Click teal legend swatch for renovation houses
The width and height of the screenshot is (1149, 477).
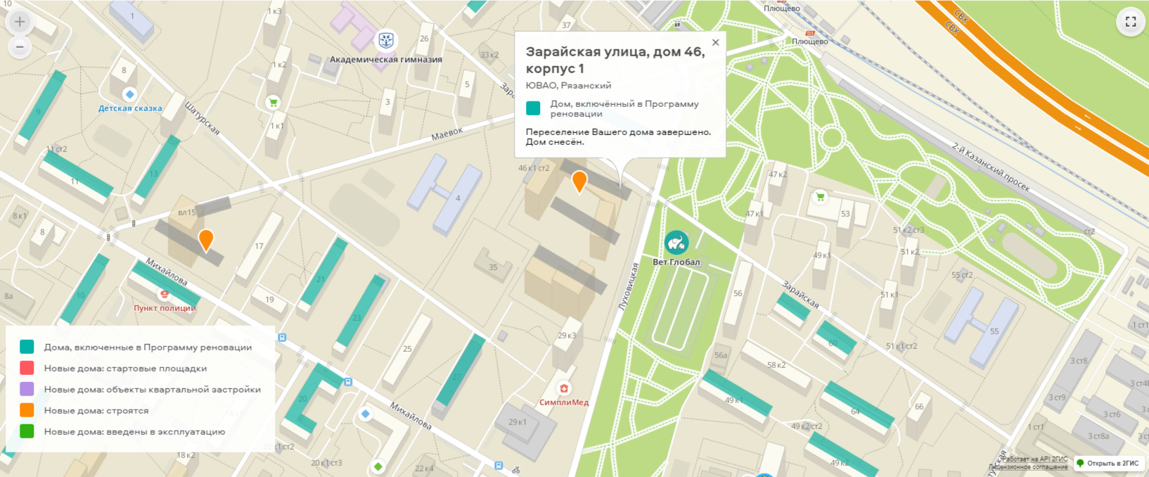(x=27, y=347)
